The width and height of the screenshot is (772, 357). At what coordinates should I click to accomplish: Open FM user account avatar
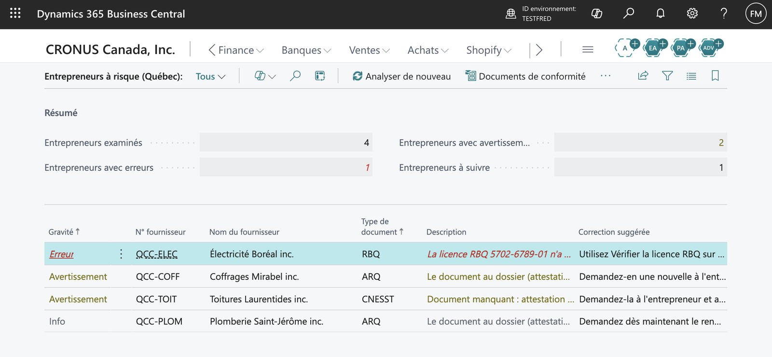(756, 14)
